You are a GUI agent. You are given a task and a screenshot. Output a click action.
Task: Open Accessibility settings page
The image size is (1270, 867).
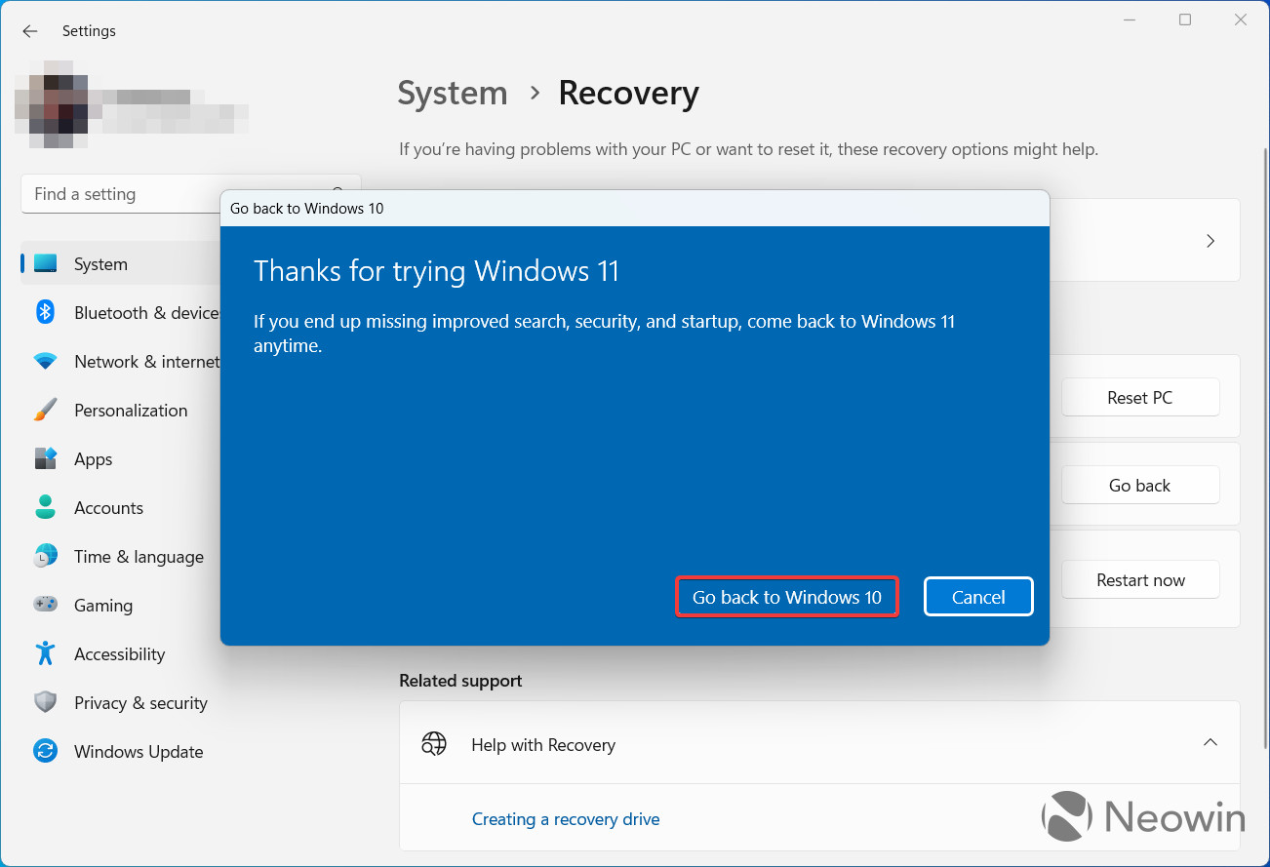coord(119,654)
